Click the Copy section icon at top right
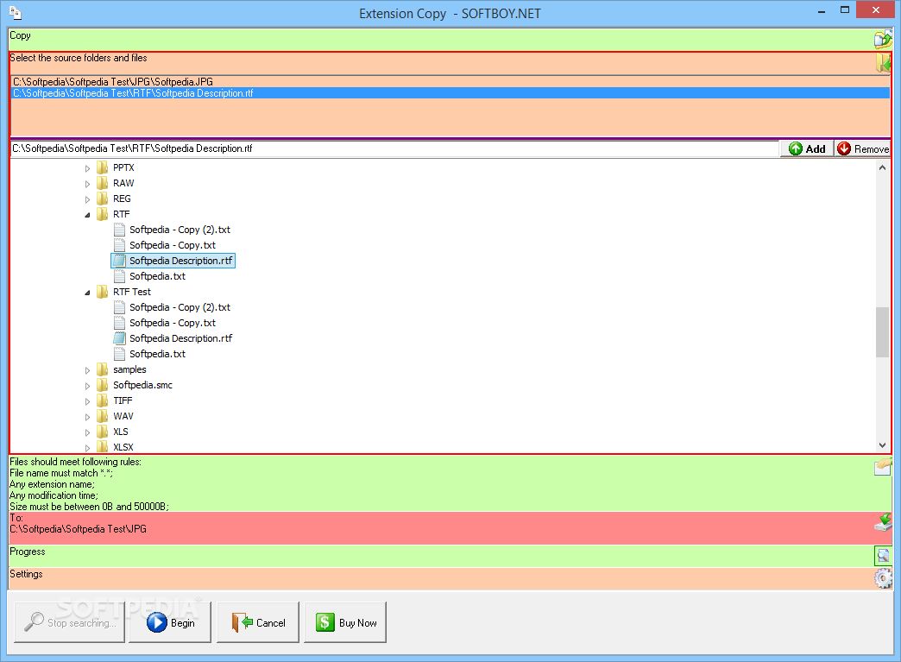 coord(883,39)
